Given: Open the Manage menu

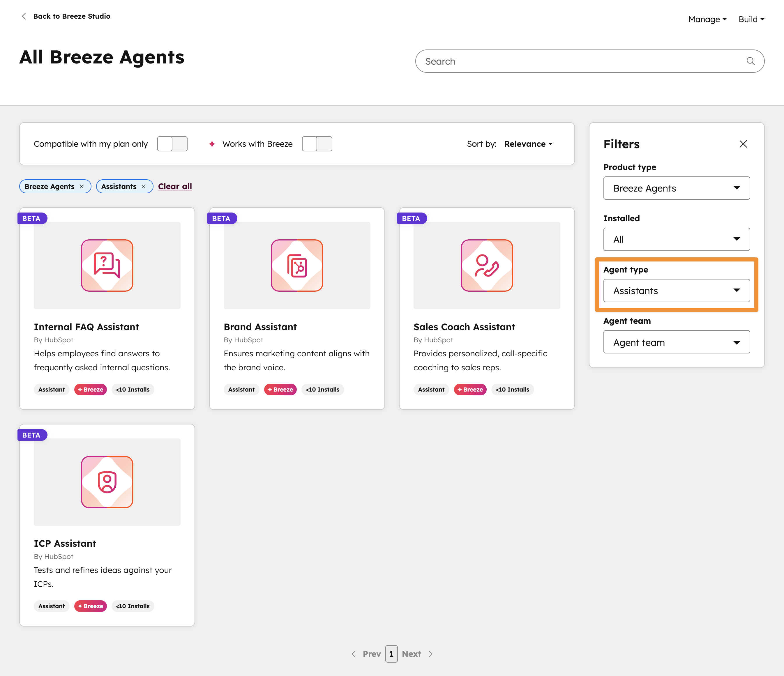Looking at the screenshot, I should coord(707,19).
